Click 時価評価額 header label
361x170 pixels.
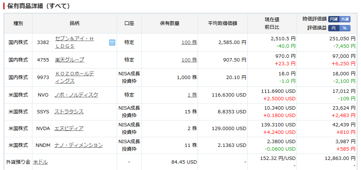point(314,19)
